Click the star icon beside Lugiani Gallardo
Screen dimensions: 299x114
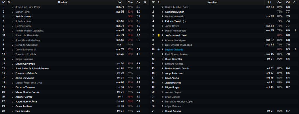[159, 50]
